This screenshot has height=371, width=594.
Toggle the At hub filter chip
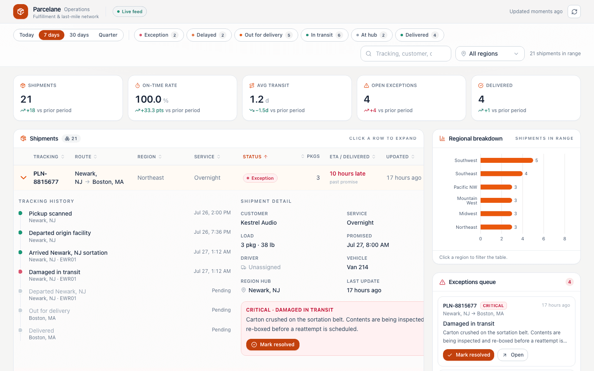[x=372, y=35]
